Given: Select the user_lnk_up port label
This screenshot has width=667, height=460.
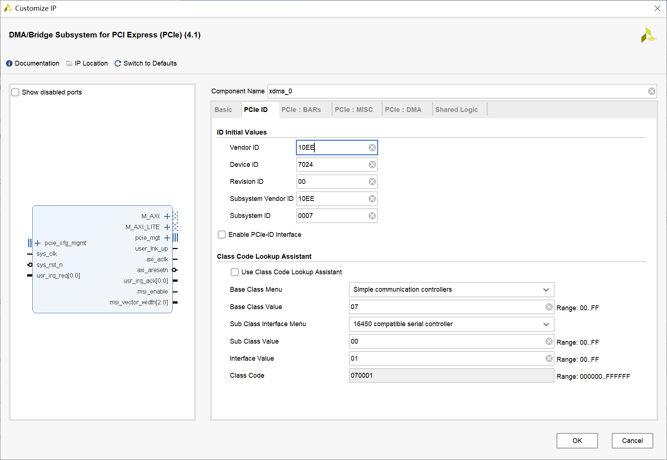Looking at the screenshot, I should tap(152, 248).
